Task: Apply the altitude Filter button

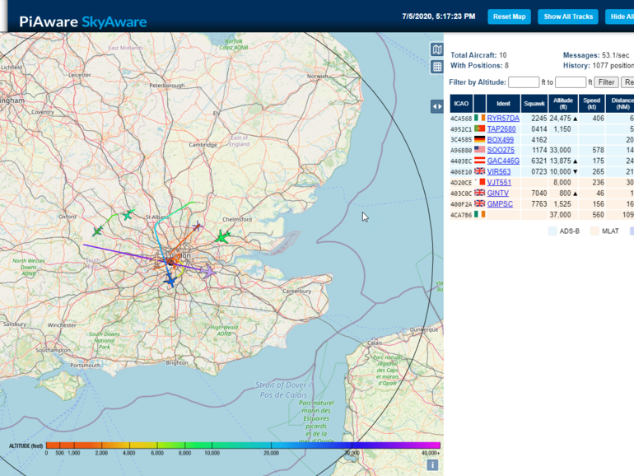Action: [606, 82]
